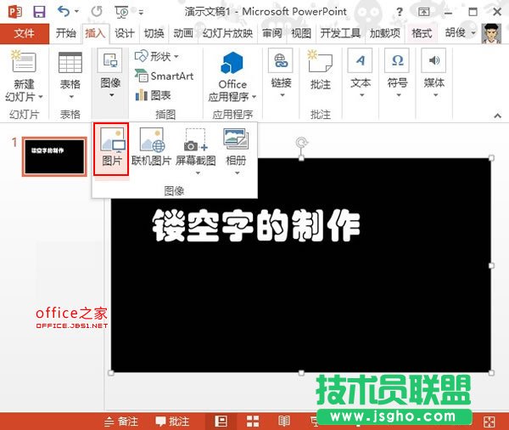This screenshot has width=509, height=430.
Task: Toggle the 批注 comments pane in status bar
Action: click(x=172, y=422)
